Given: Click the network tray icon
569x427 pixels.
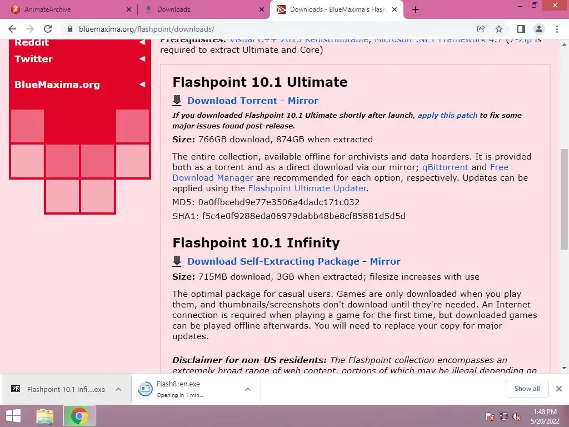Looking at the screenshot, I should [x=503, y=416].
